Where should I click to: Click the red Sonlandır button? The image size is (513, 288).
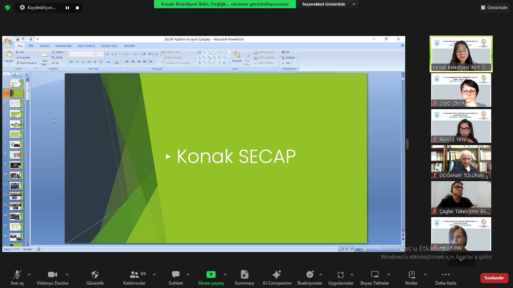(494, 278)
